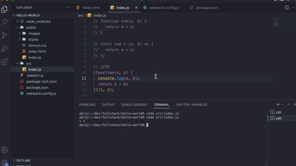Click the index.js breadcrumb segment
The image size is (296, 166).
[x=100, y=15]
